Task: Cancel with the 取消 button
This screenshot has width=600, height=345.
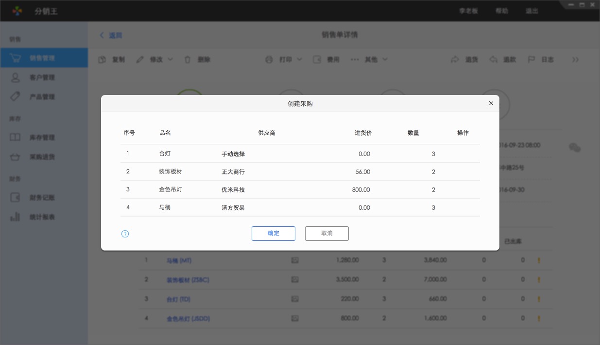Action: [326, 234]
